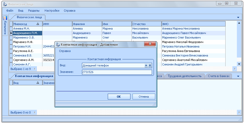Click the Значение input field
Viewport: 244px width, 123px height.
click(x=117, y=72)
